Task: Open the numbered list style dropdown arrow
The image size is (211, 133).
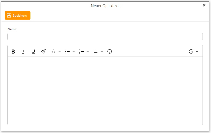Action: tap(88, 52)
